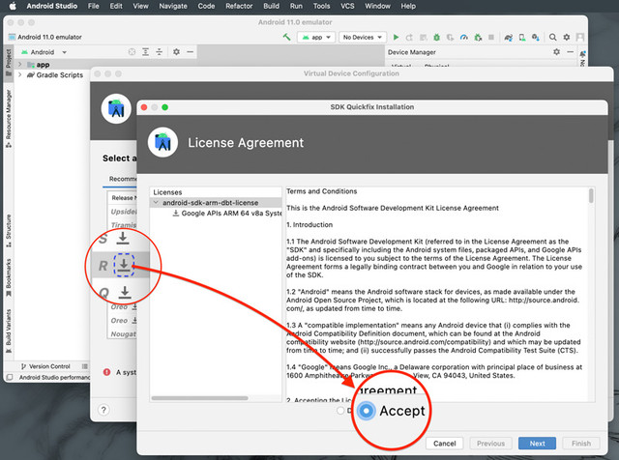
Task: Click the Previous button
Action: tap(490, 443)
